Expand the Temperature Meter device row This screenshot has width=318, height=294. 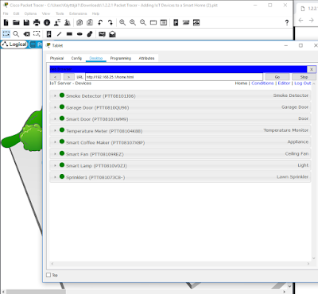55,130
